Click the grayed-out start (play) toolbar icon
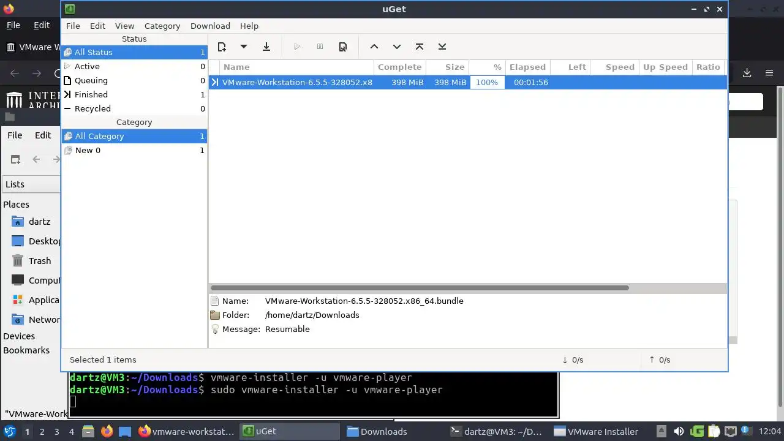The height and width of the screenshot is (441, 784). [297, 47]
